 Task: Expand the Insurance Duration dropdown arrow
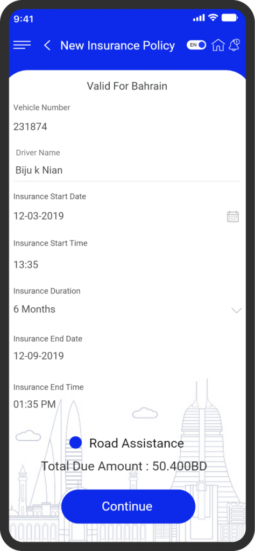click(x=237, y=310)
